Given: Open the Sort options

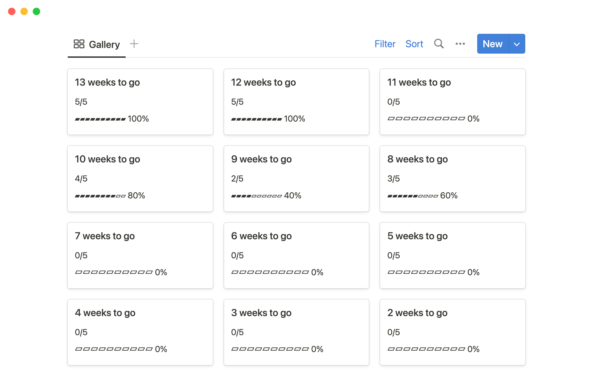Looking at the screenshot, I should coord(414,44).
